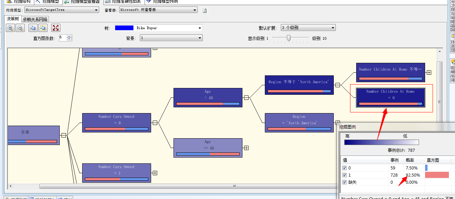Click the 事例总计: 787 label
This screenshot has width=455, height=199.
(401, 150)
